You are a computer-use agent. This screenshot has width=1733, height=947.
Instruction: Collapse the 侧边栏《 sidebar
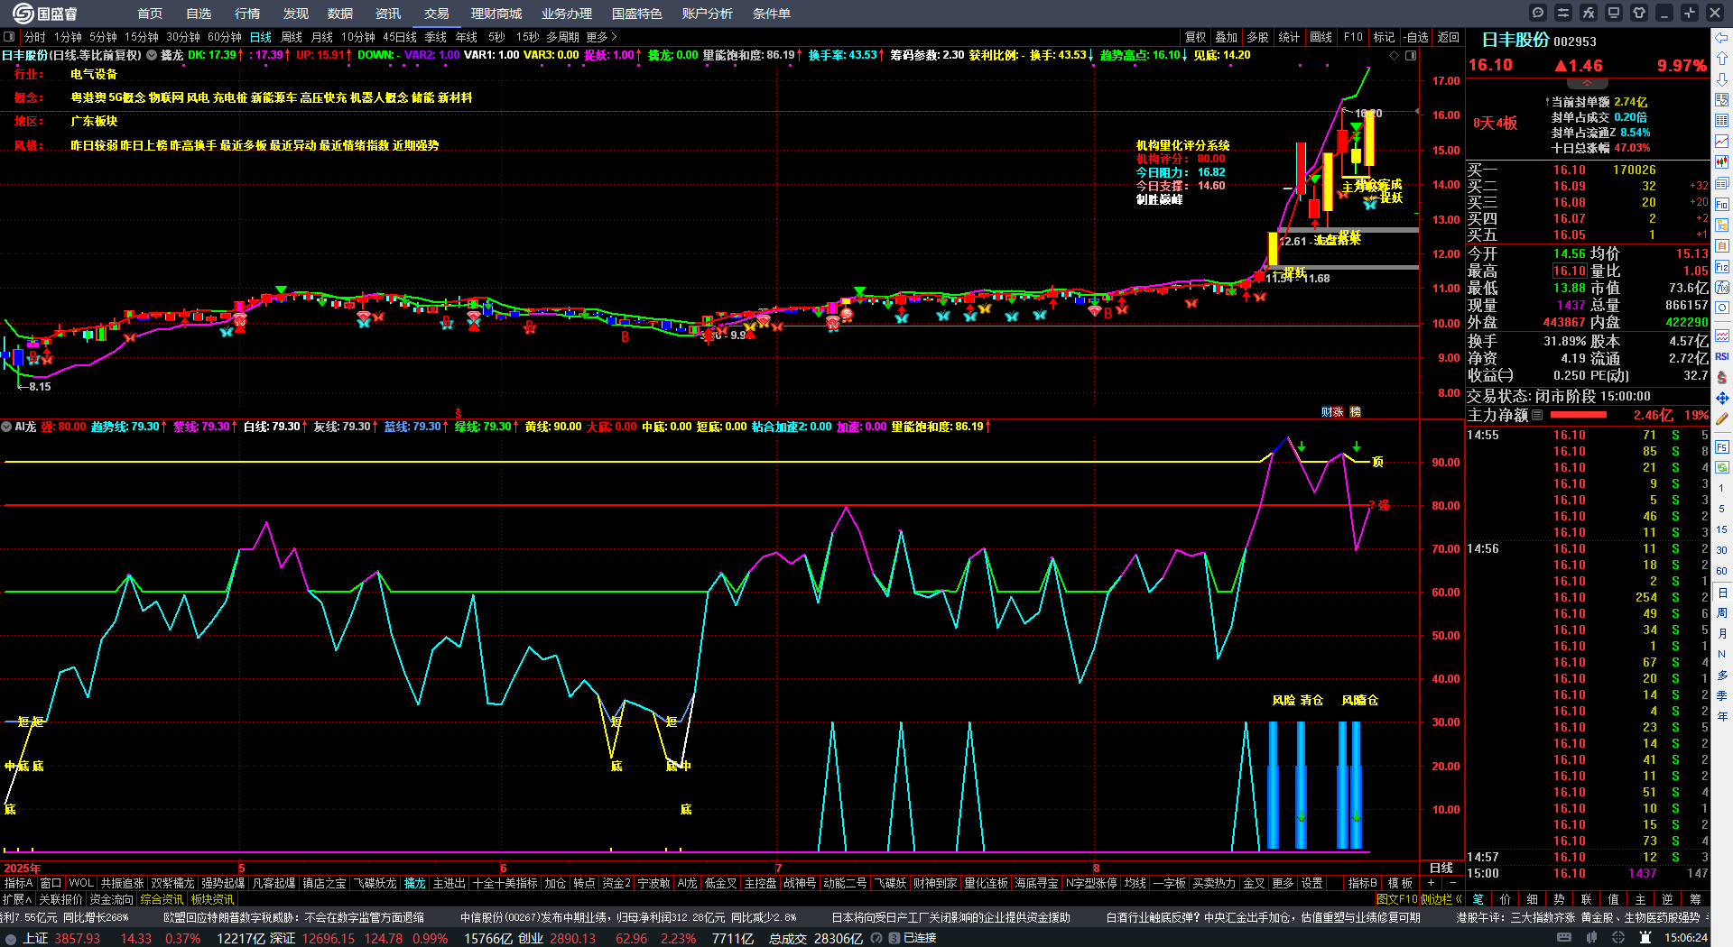(1441, 899)
